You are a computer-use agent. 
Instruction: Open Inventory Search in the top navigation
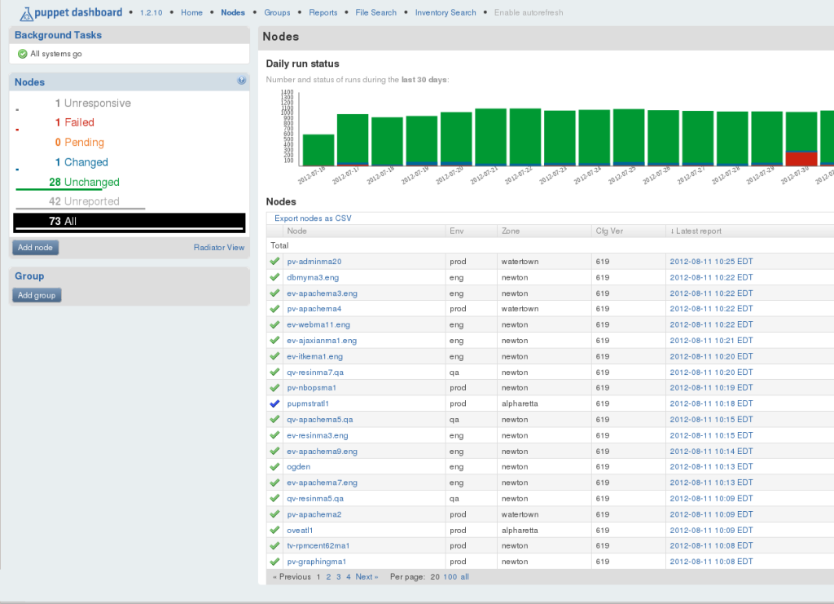point(446,12)
